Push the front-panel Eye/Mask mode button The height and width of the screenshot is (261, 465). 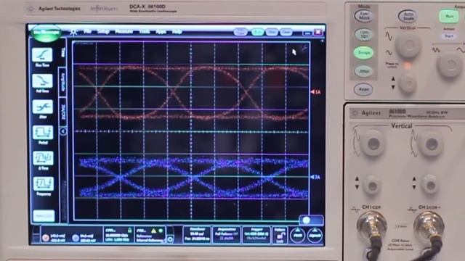[x=364, y=16]
